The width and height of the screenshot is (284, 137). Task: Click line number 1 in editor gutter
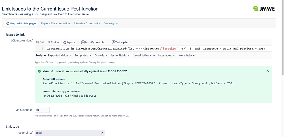point(43,48)
